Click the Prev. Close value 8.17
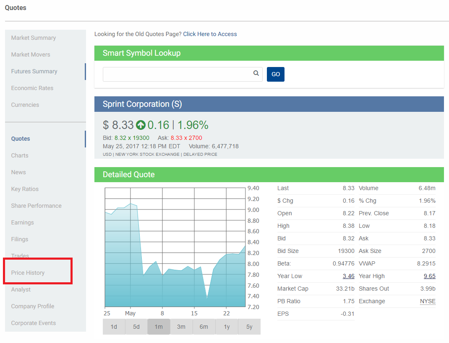The width and height of the screenshot is (449, 343). pos(430,213)
